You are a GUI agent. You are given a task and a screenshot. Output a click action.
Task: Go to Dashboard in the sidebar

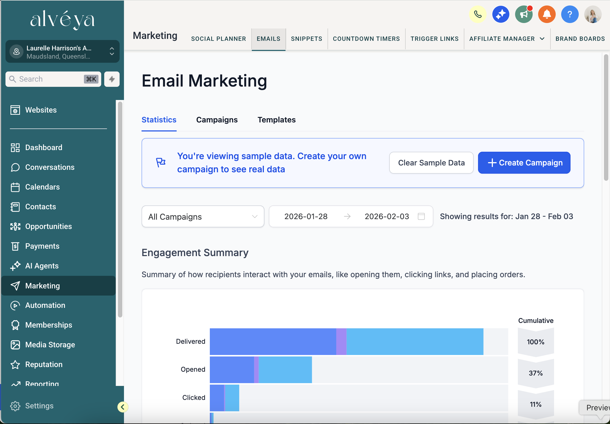[x=58, y=148]
